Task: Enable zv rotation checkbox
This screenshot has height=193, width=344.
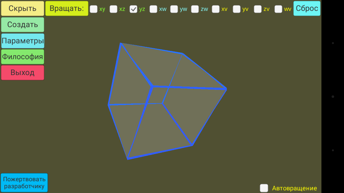Action: coord(258,9)
